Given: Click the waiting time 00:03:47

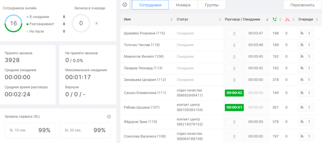Looking at the screenshot, I should [255, 33].
